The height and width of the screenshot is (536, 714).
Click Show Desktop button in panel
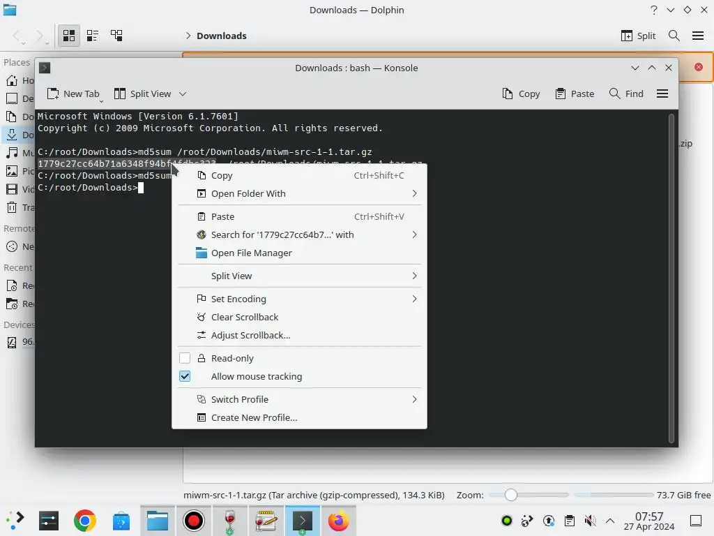pos(696,521)
